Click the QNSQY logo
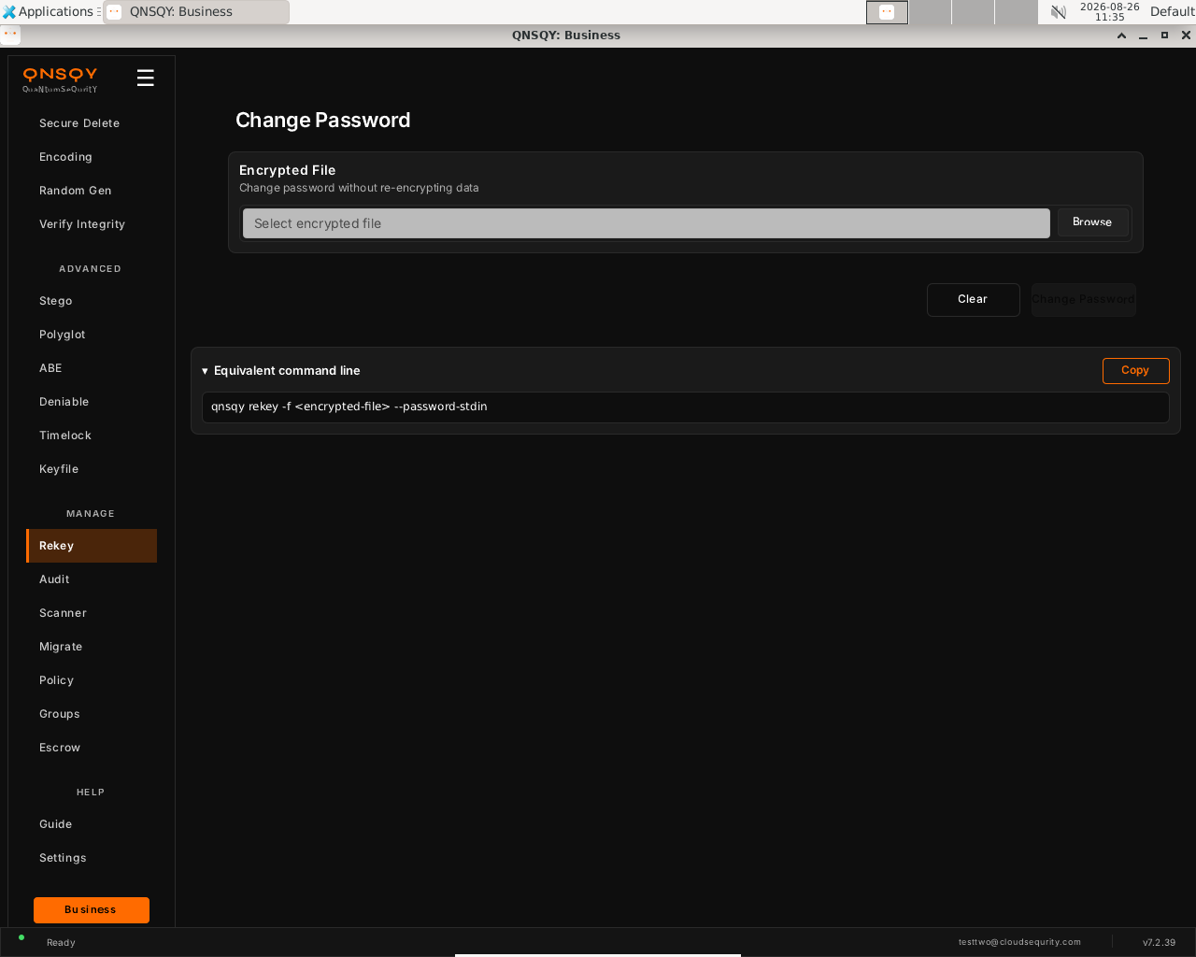 pyautogui.click(x=60, y=79)
